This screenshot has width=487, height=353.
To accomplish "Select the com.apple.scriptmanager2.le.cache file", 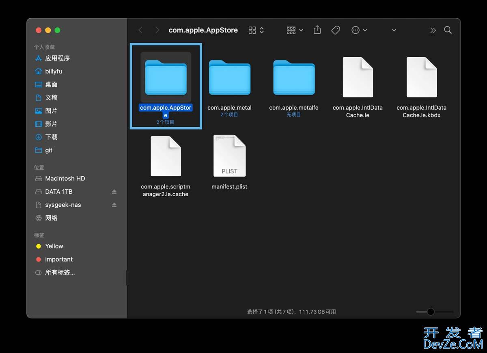I will 166,156.
